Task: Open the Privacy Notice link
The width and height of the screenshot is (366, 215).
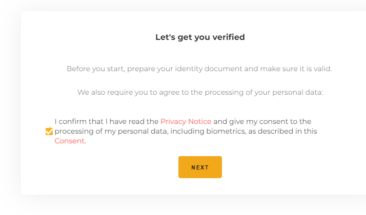Action: [x=186, y=121]
